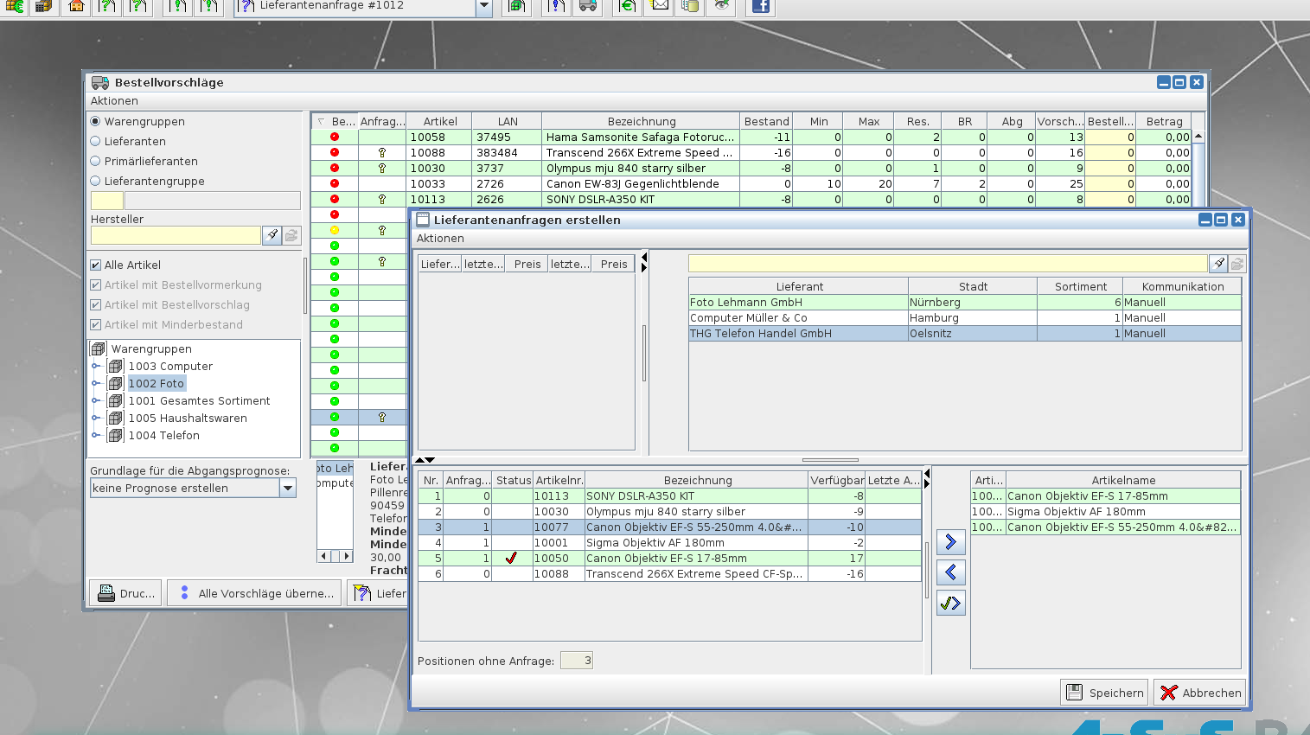Open the Abgangsprognose dropdown
The width and height of the screenshot is (1310, 735).
(288, 489)
